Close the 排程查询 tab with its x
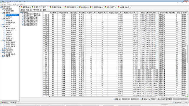189x106 pixels. point(30,7)
